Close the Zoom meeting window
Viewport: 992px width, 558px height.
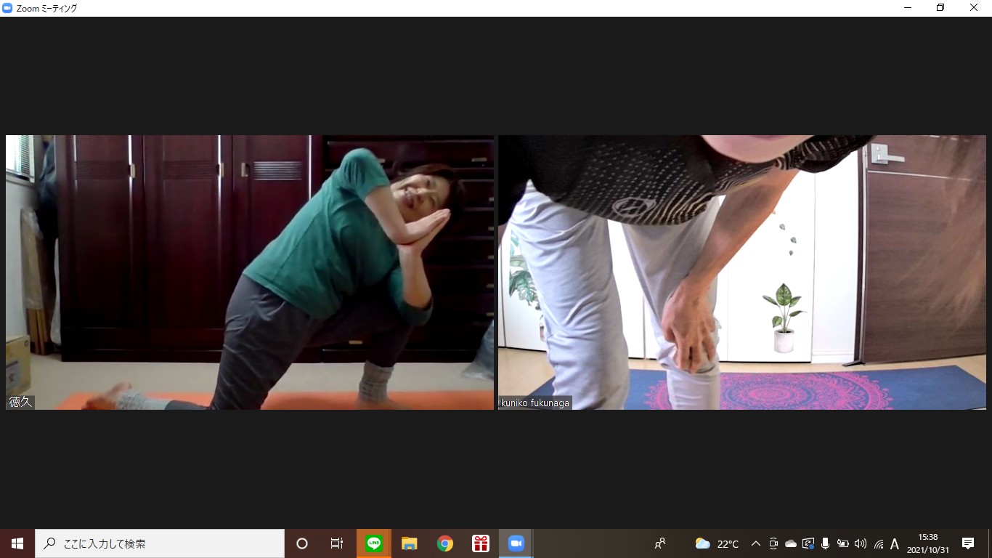point(974,8)
